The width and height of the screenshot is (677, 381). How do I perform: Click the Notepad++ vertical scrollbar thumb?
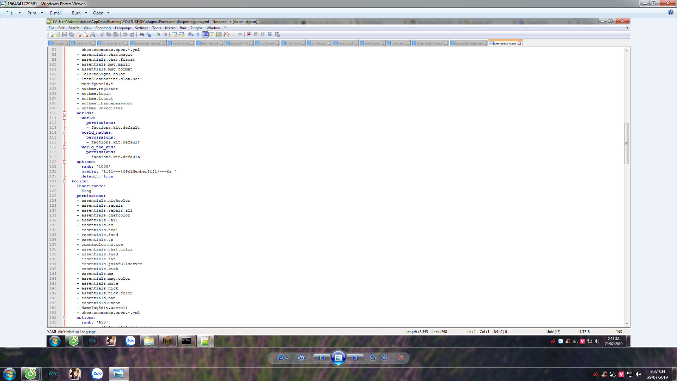click(627, 143)
